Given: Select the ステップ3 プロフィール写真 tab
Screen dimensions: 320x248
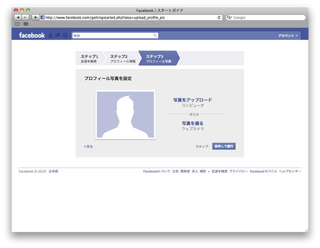Looking at the screenshot, I should [x=158, y=58].
